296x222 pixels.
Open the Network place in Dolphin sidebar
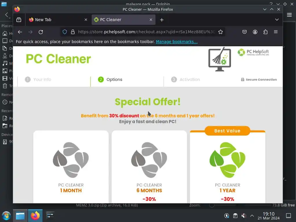click(7, 102)
